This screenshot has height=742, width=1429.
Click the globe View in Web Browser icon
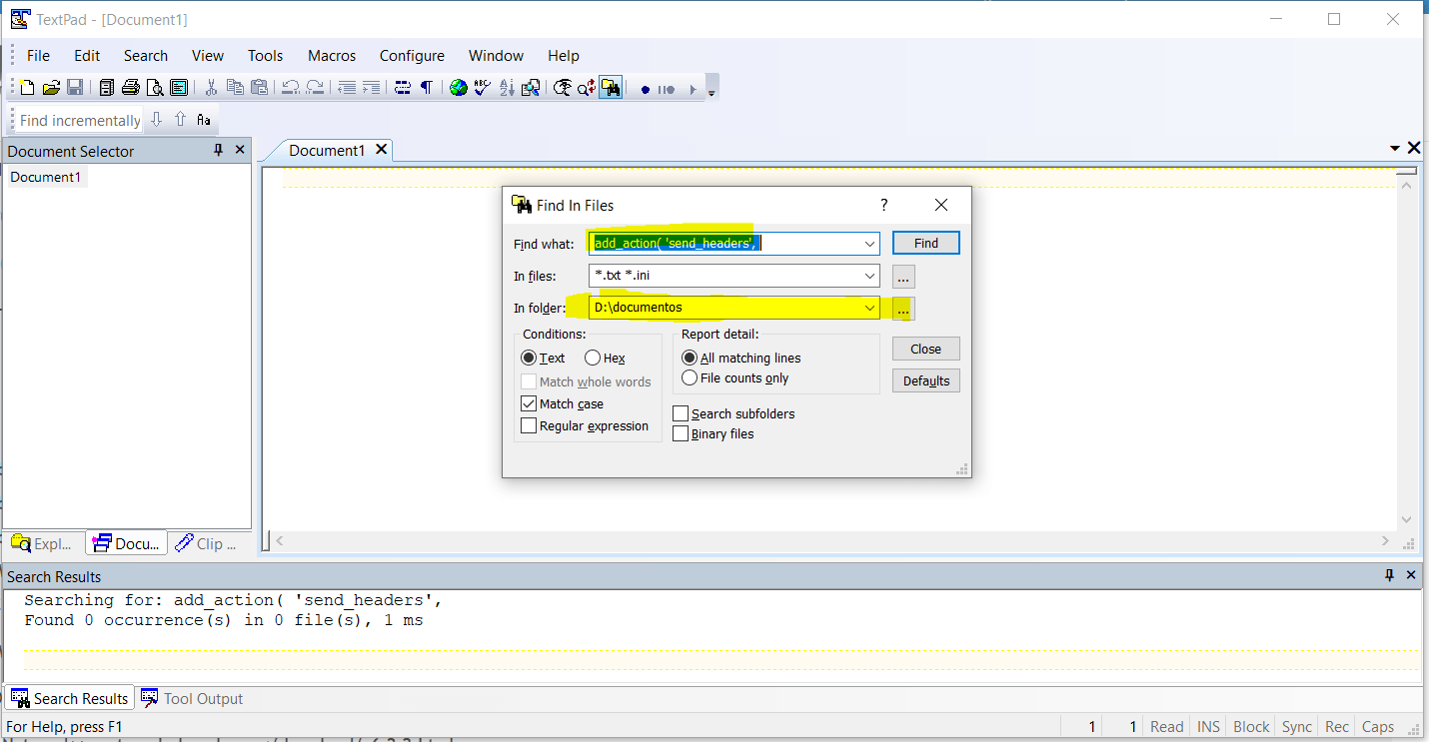tap(459, 88)
